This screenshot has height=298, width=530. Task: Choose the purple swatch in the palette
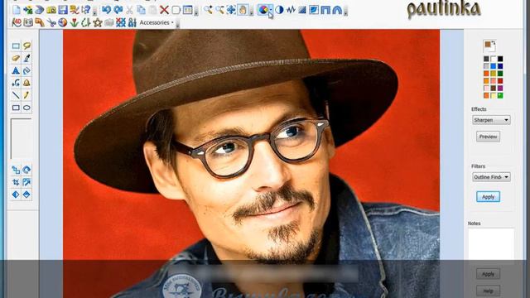point(500,89)
